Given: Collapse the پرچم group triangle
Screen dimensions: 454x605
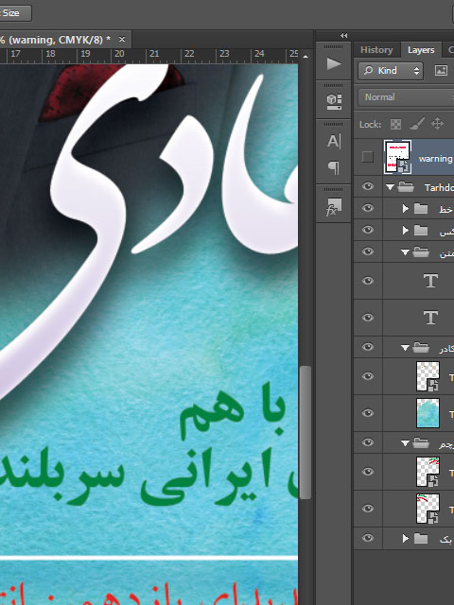Looking at the screenshot, I should point(405,443).
